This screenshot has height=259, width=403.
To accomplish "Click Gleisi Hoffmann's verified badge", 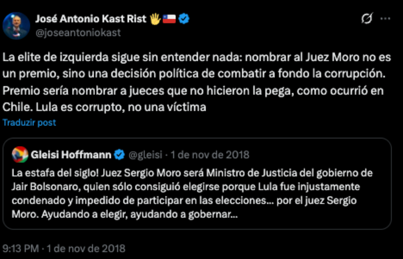I will (x=119, y=154).
